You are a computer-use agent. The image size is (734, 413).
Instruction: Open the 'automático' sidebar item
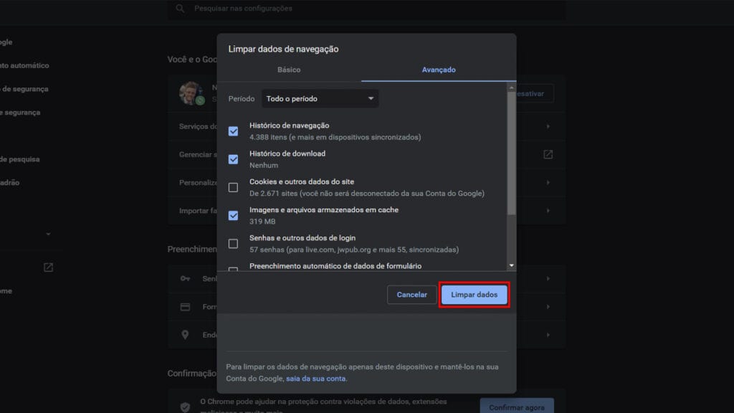click(24, 65)
